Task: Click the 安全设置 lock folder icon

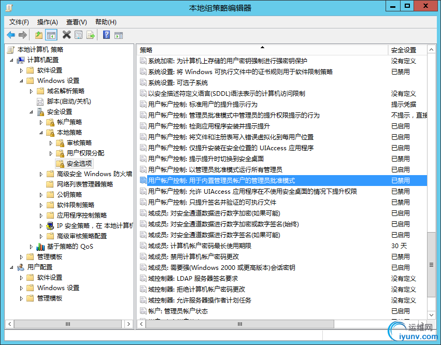Action: pos(40,112)
